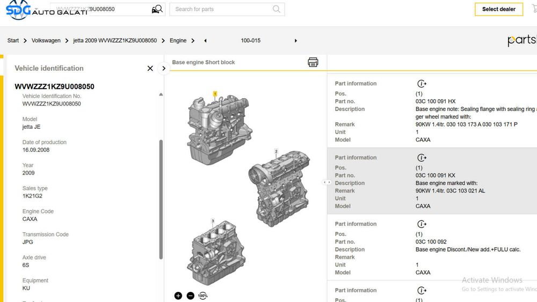Viewport: 537px width, 302px height.
Task: Reset diagram zoom to 100%
Action: coord(203,296)
